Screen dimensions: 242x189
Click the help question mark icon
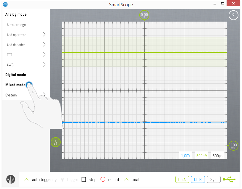pyautogui.click(x=233, y=16)
